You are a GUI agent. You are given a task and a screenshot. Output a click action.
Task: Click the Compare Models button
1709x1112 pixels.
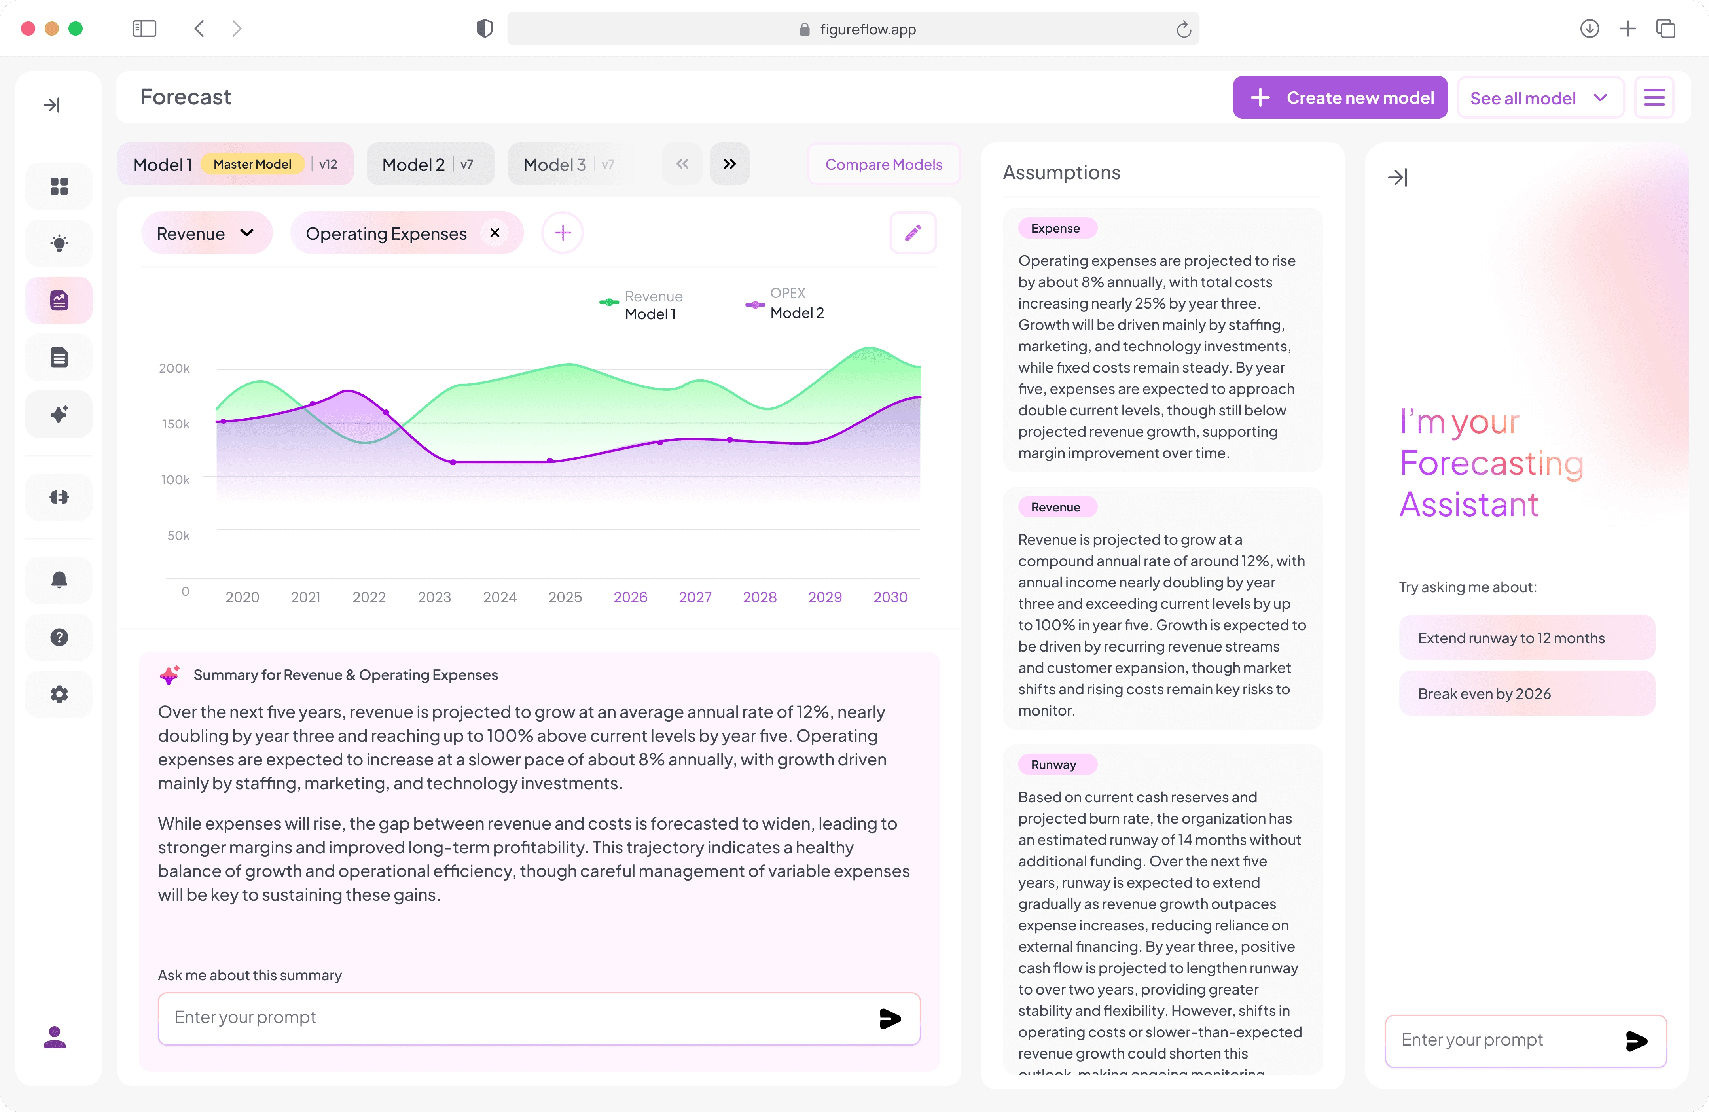[x=883, y=165]
